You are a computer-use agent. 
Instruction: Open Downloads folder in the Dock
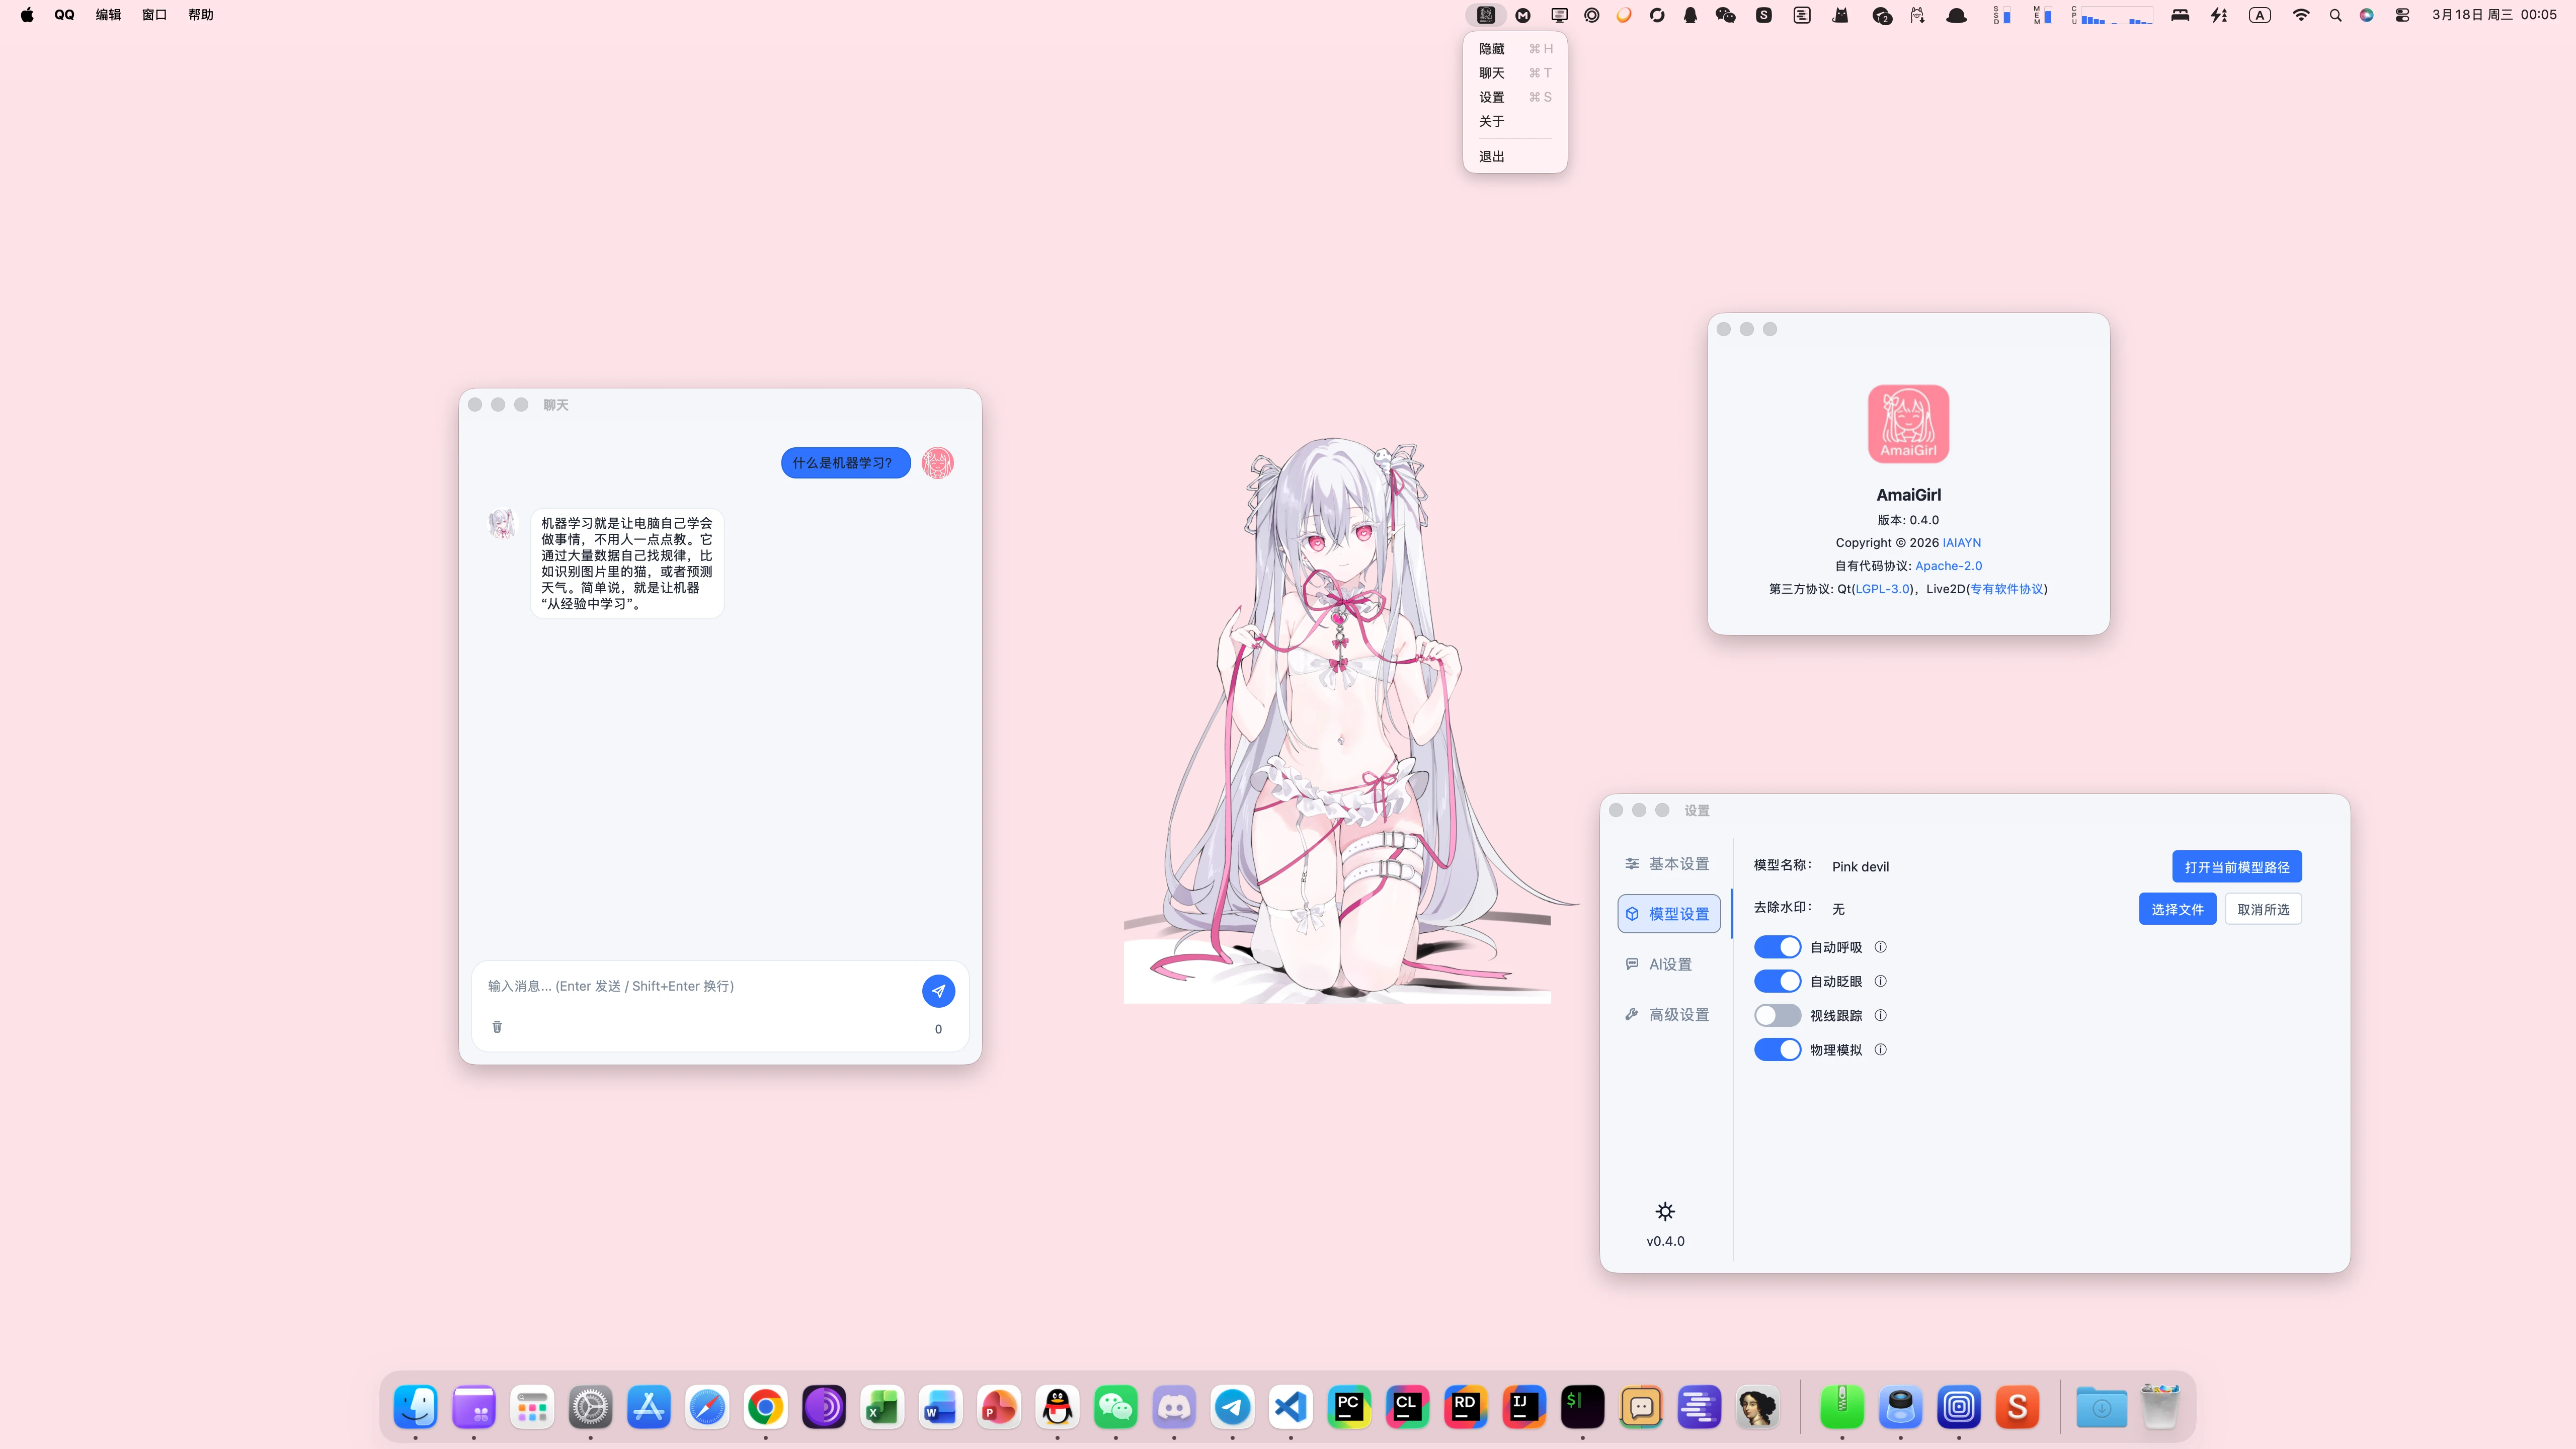2101,1407
